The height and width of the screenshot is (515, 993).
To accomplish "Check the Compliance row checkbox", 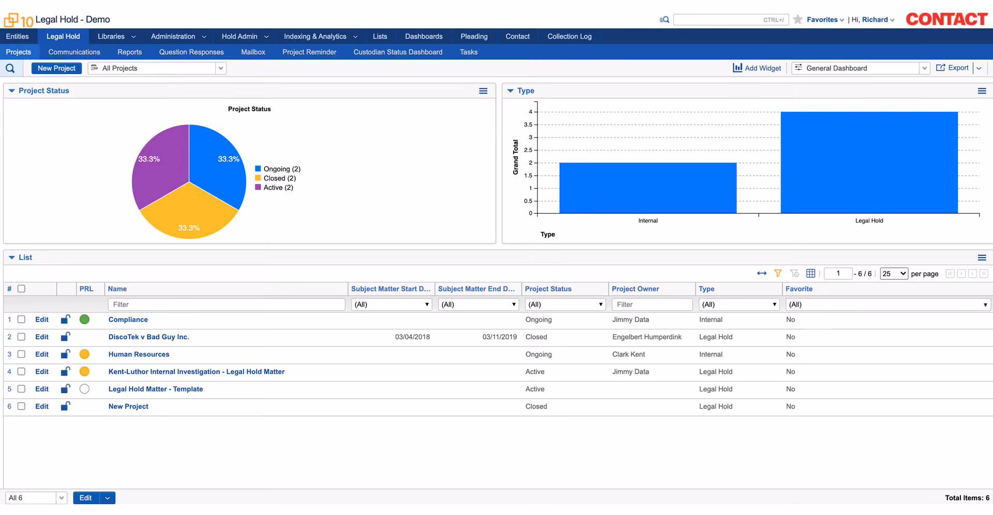I will pyautogui.click(x=21, y=320).
